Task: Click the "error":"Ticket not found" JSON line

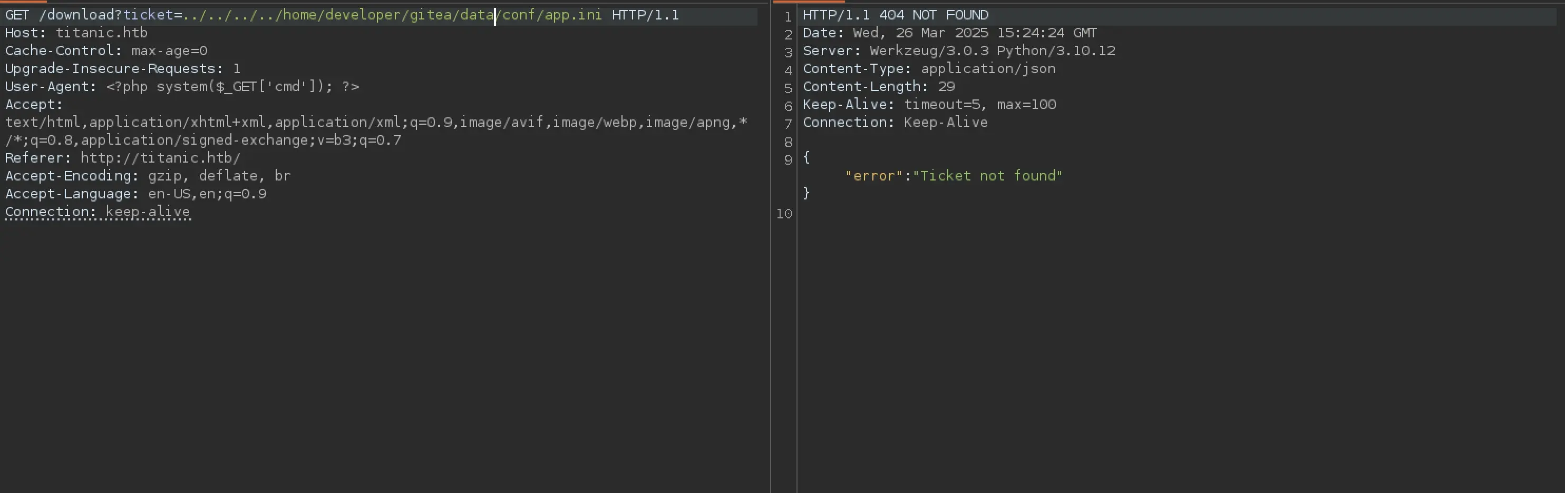Action: coord(954,176)
